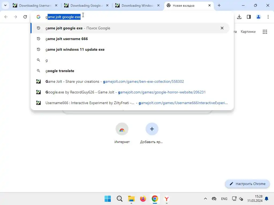Open a new tab with plus button
Image resolution: width=274 pixels, height=205 pixels.
[219, 6]
